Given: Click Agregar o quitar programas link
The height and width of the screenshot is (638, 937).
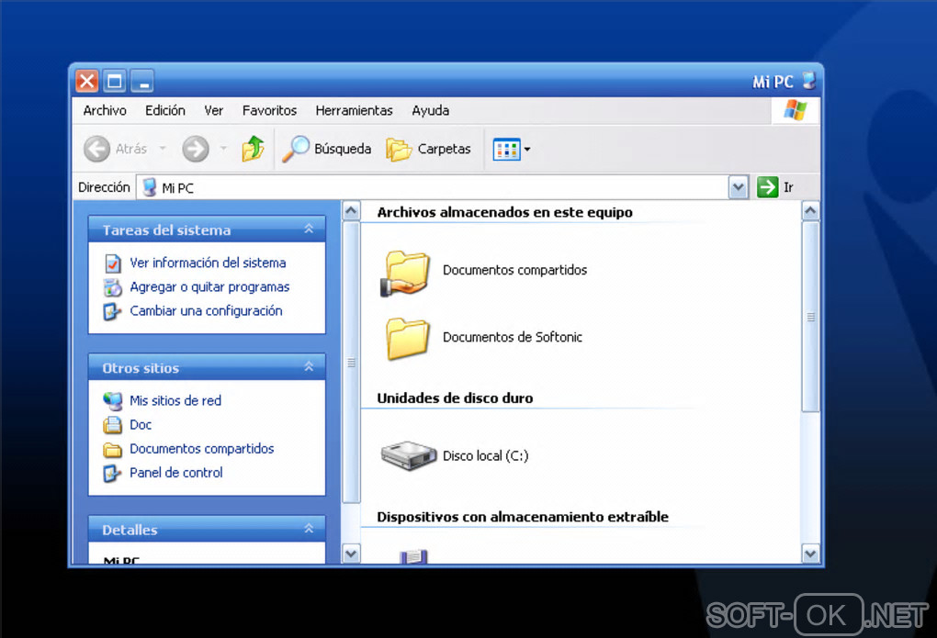Looking at the screenshot, I should click(209, 286).
